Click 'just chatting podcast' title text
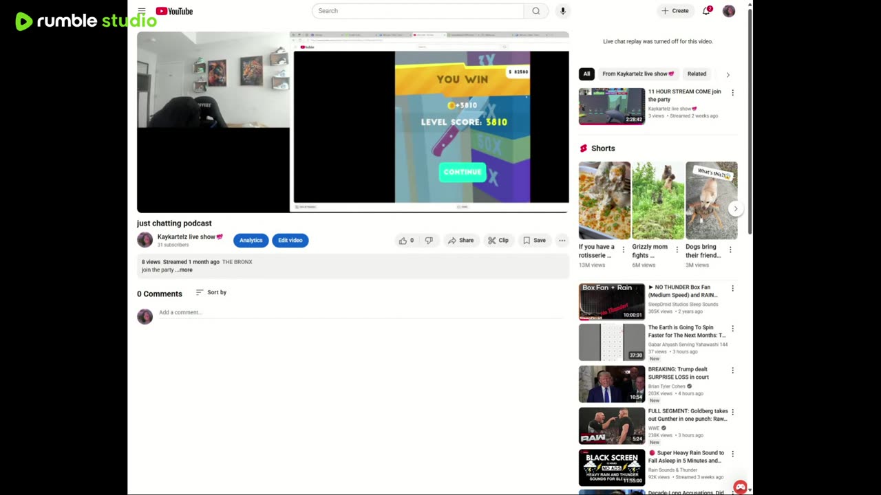This screenshot has width=881, height=495. tap(174, 223)
